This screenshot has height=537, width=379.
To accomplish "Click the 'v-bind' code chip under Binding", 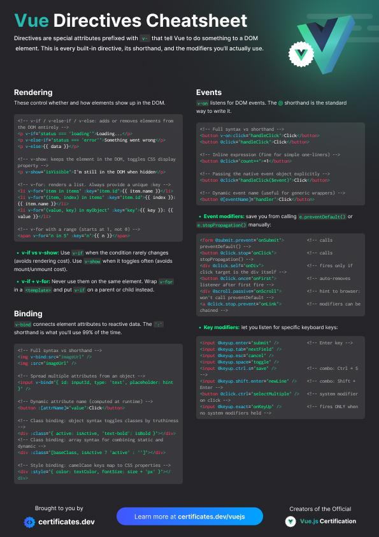I will coord(22,325).
